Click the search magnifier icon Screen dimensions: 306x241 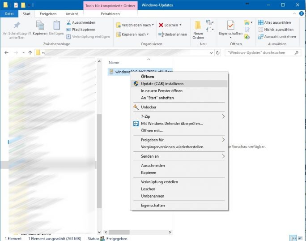pyautogui.click(x=297, y=52)
